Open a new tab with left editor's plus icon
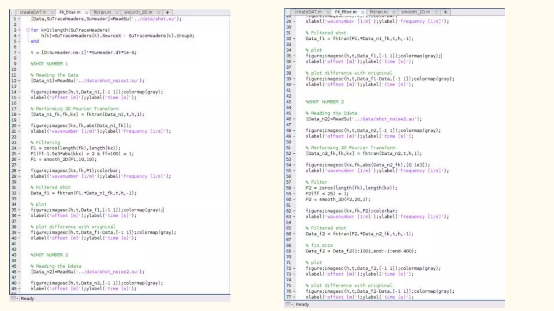This screenshot has width=554, height=311. [x=167, y=12]
